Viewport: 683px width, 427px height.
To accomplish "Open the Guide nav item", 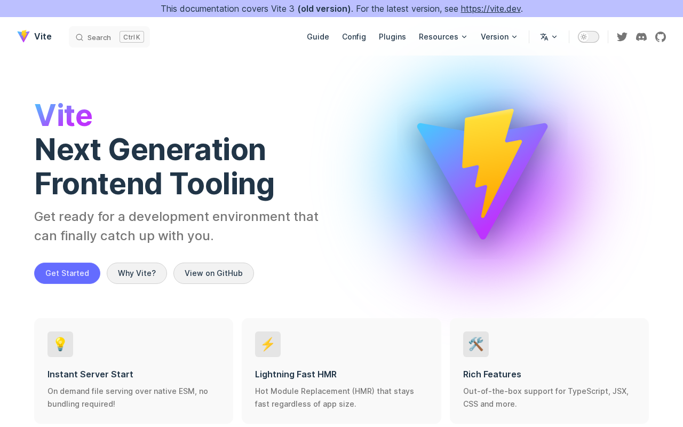I will point(318,37).
